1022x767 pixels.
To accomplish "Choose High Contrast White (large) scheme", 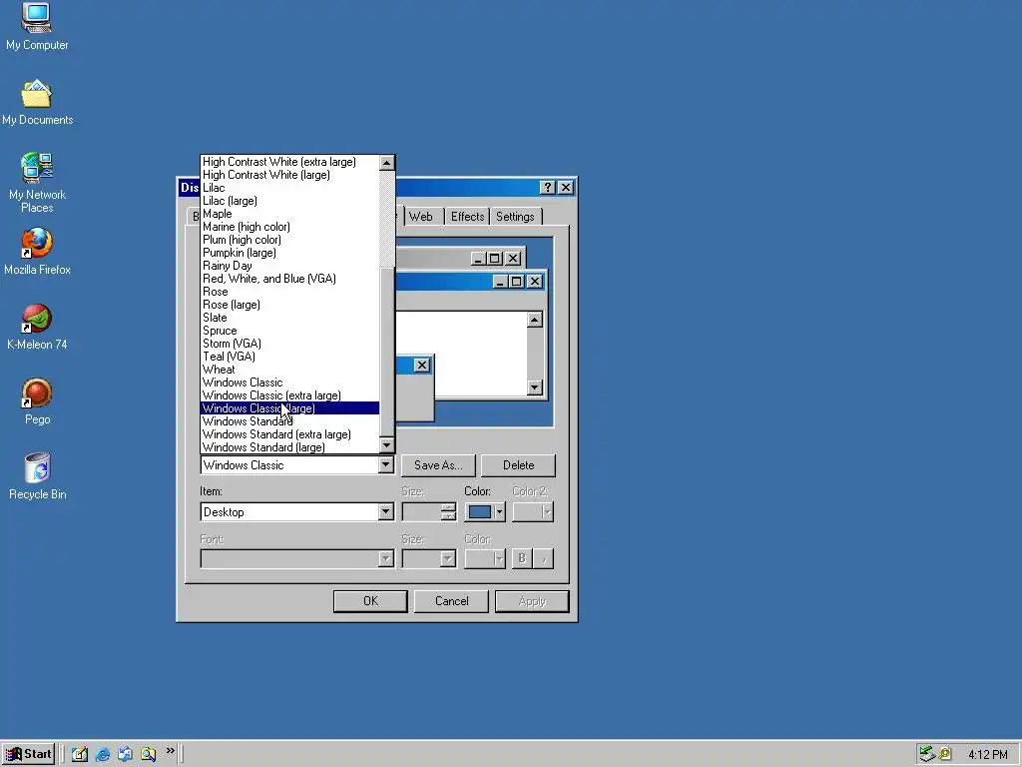I will [x=289, y=175].
